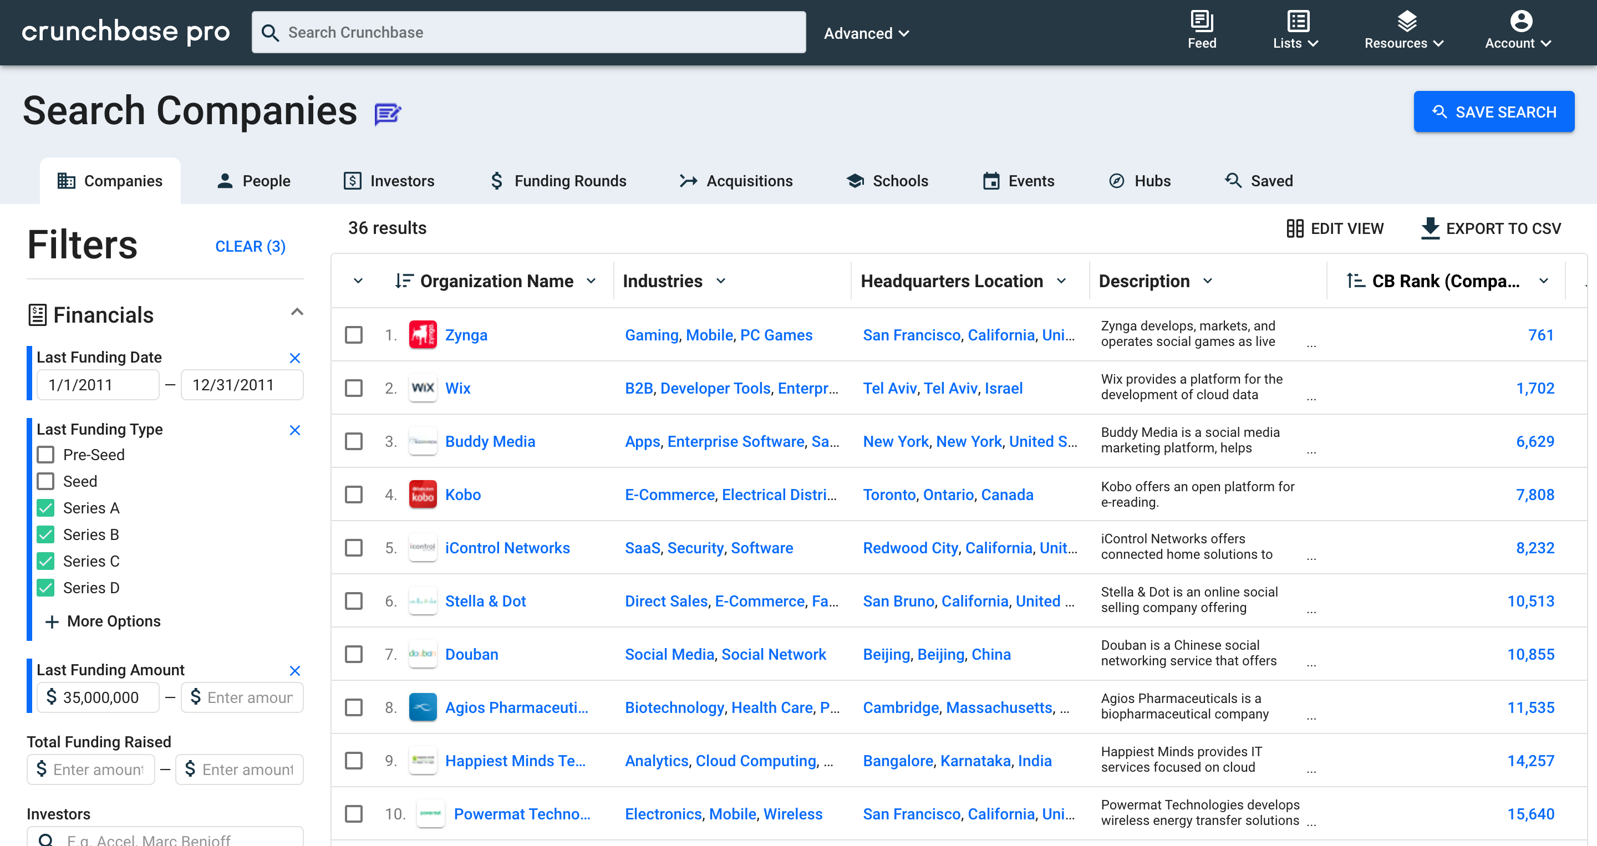The height and width of the screenshot is (846, 1597).
Task: Open Edit View options
Action: 1335,228
